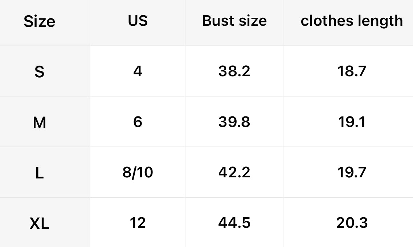The image size is (413, 247).
Task: Select the XL size row label
Action: (39, 223)
